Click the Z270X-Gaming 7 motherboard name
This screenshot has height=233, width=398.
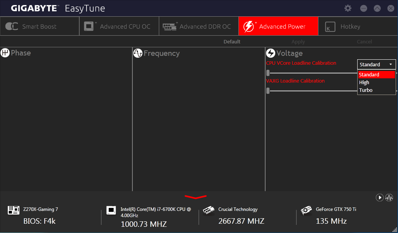coord(41,209)
